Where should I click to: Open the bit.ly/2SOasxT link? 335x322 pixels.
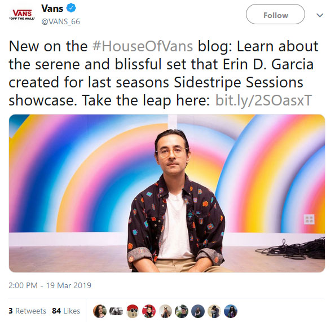[x=263, y=100]
